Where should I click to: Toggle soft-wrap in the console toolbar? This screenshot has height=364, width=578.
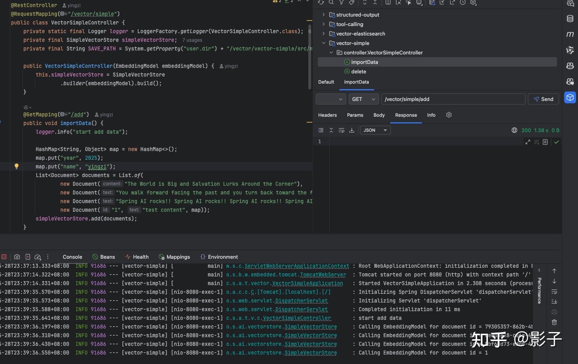click(x=554, y=291)
